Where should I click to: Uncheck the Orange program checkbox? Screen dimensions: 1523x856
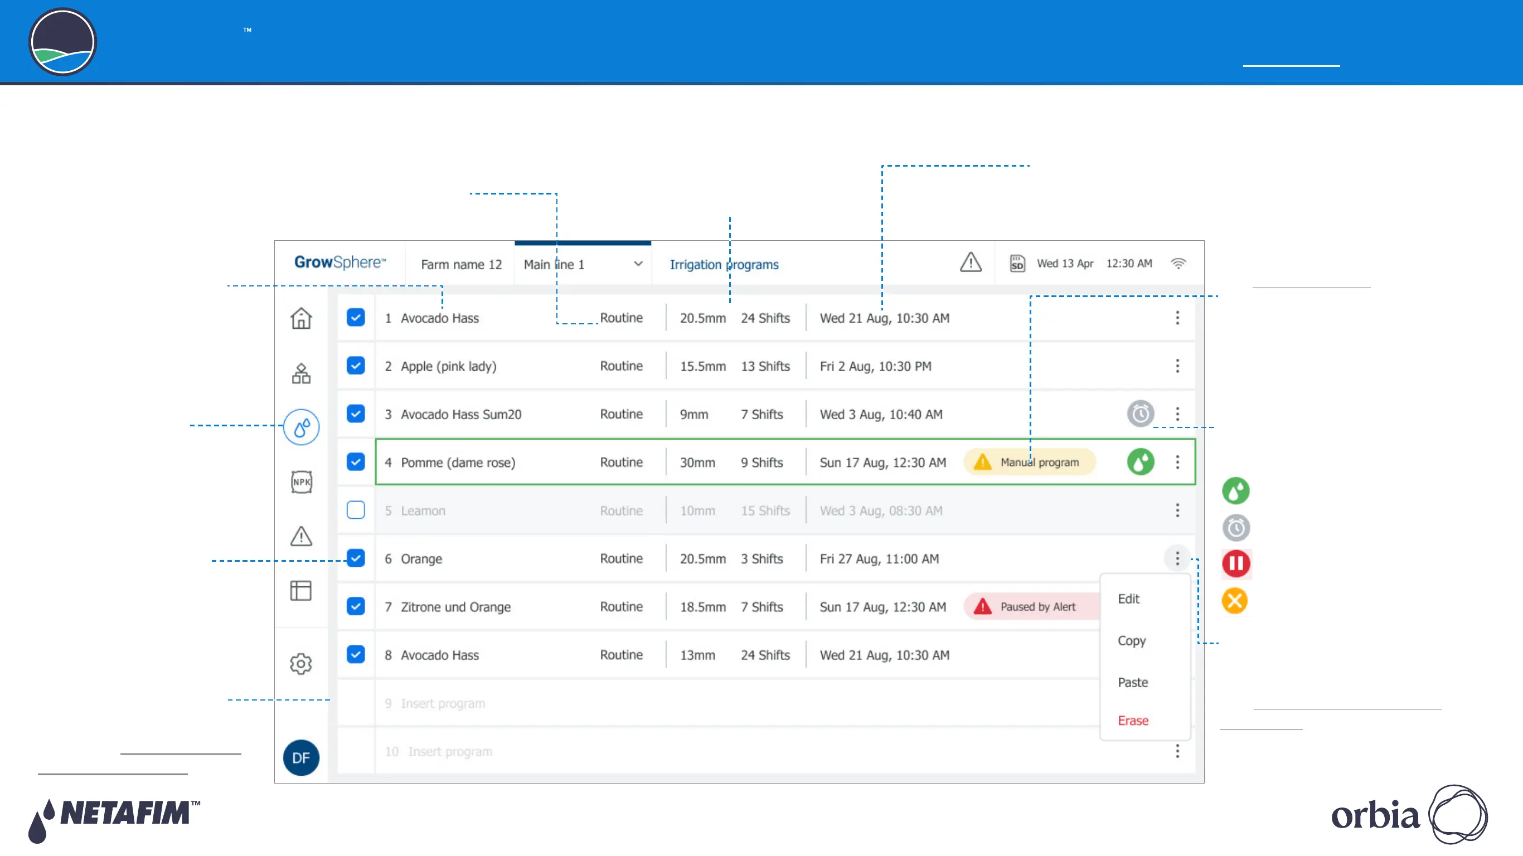pyautogui.click(x=355, y=558)
